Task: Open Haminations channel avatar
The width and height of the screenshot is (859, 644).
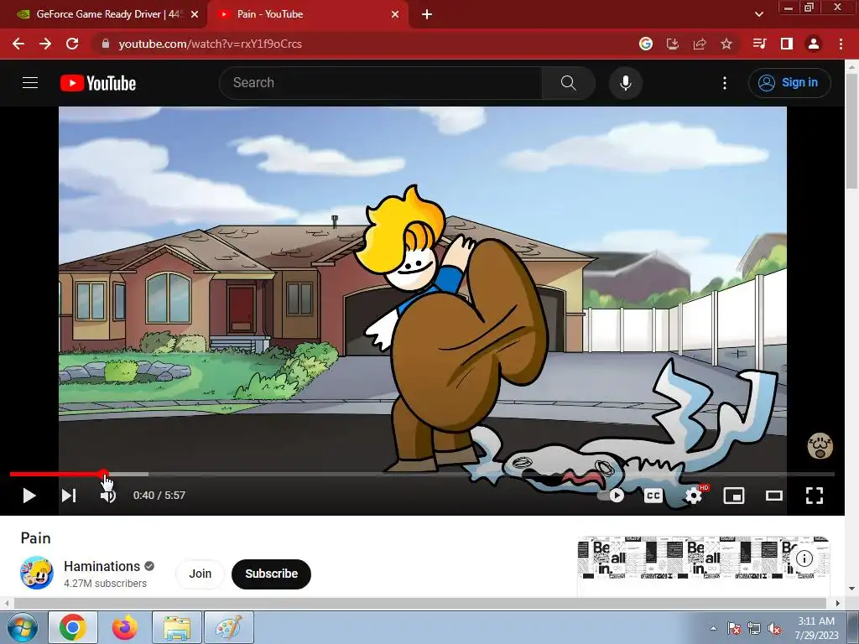Action: 37,573
